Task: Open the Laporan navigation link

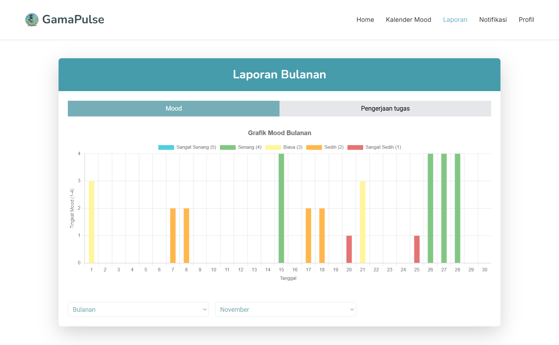Action: 455,20
